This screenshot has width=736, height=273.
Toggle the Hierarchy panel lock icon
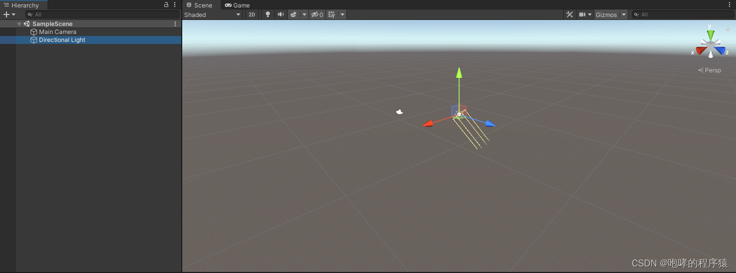tap(166, 4)
